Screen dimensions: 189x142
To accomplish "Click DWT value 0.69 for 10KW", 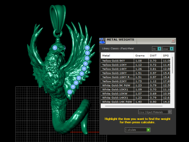I will coord(153,93).
